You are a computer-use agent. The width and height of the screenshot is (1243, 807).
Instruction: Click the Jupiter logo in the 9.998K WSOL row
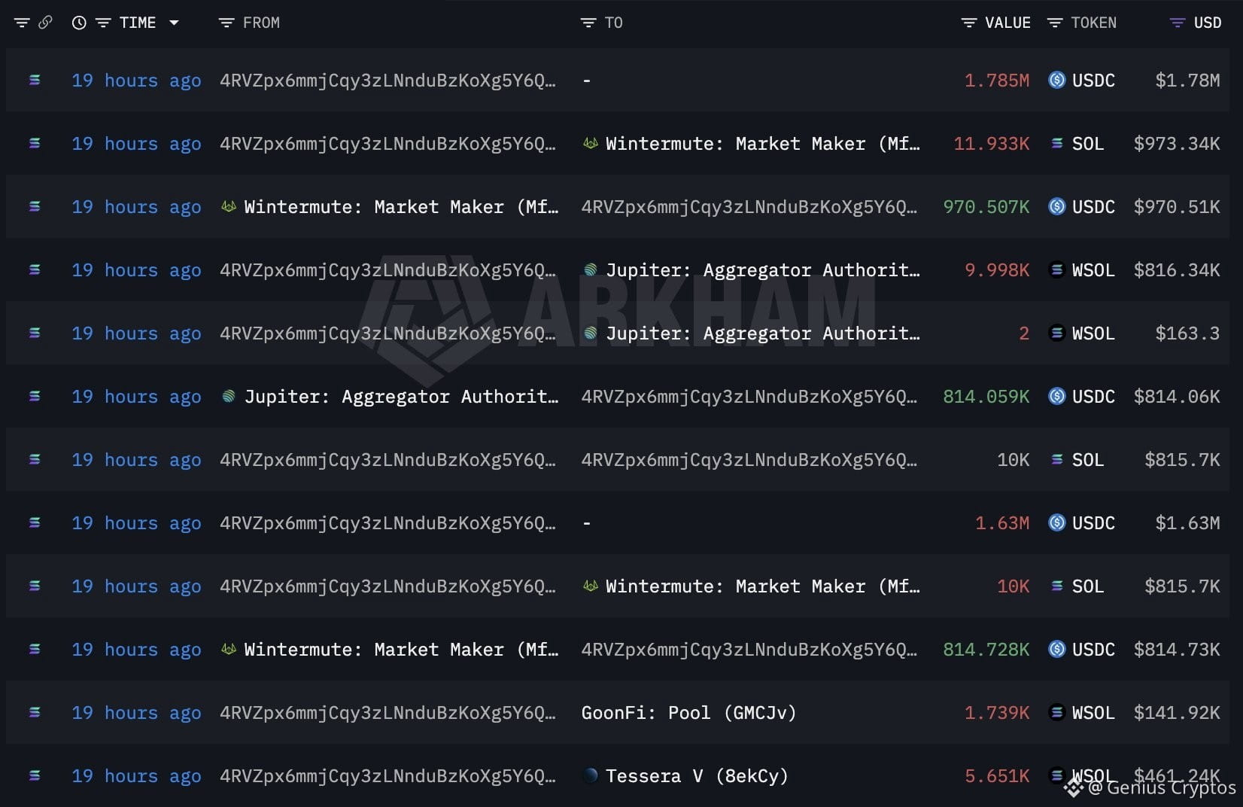(x=591, y=270)
